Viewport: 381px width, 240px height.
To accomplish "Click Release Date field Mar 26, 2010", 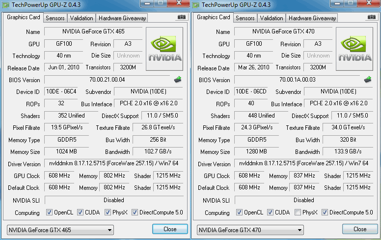I will point(254,67).
